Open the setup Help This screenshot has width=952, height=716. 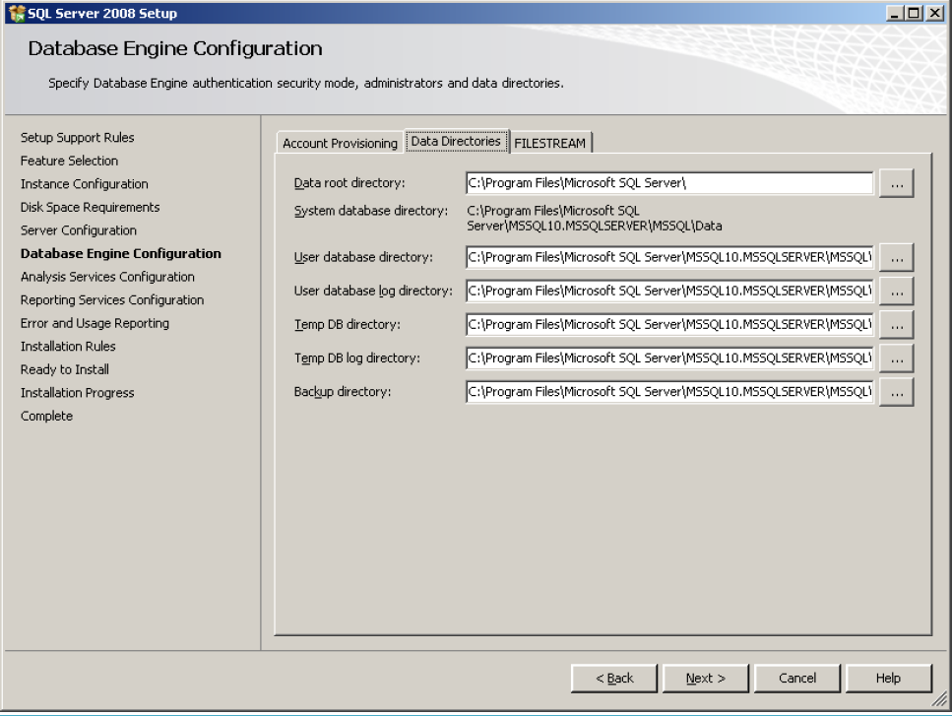pos(886,678)
